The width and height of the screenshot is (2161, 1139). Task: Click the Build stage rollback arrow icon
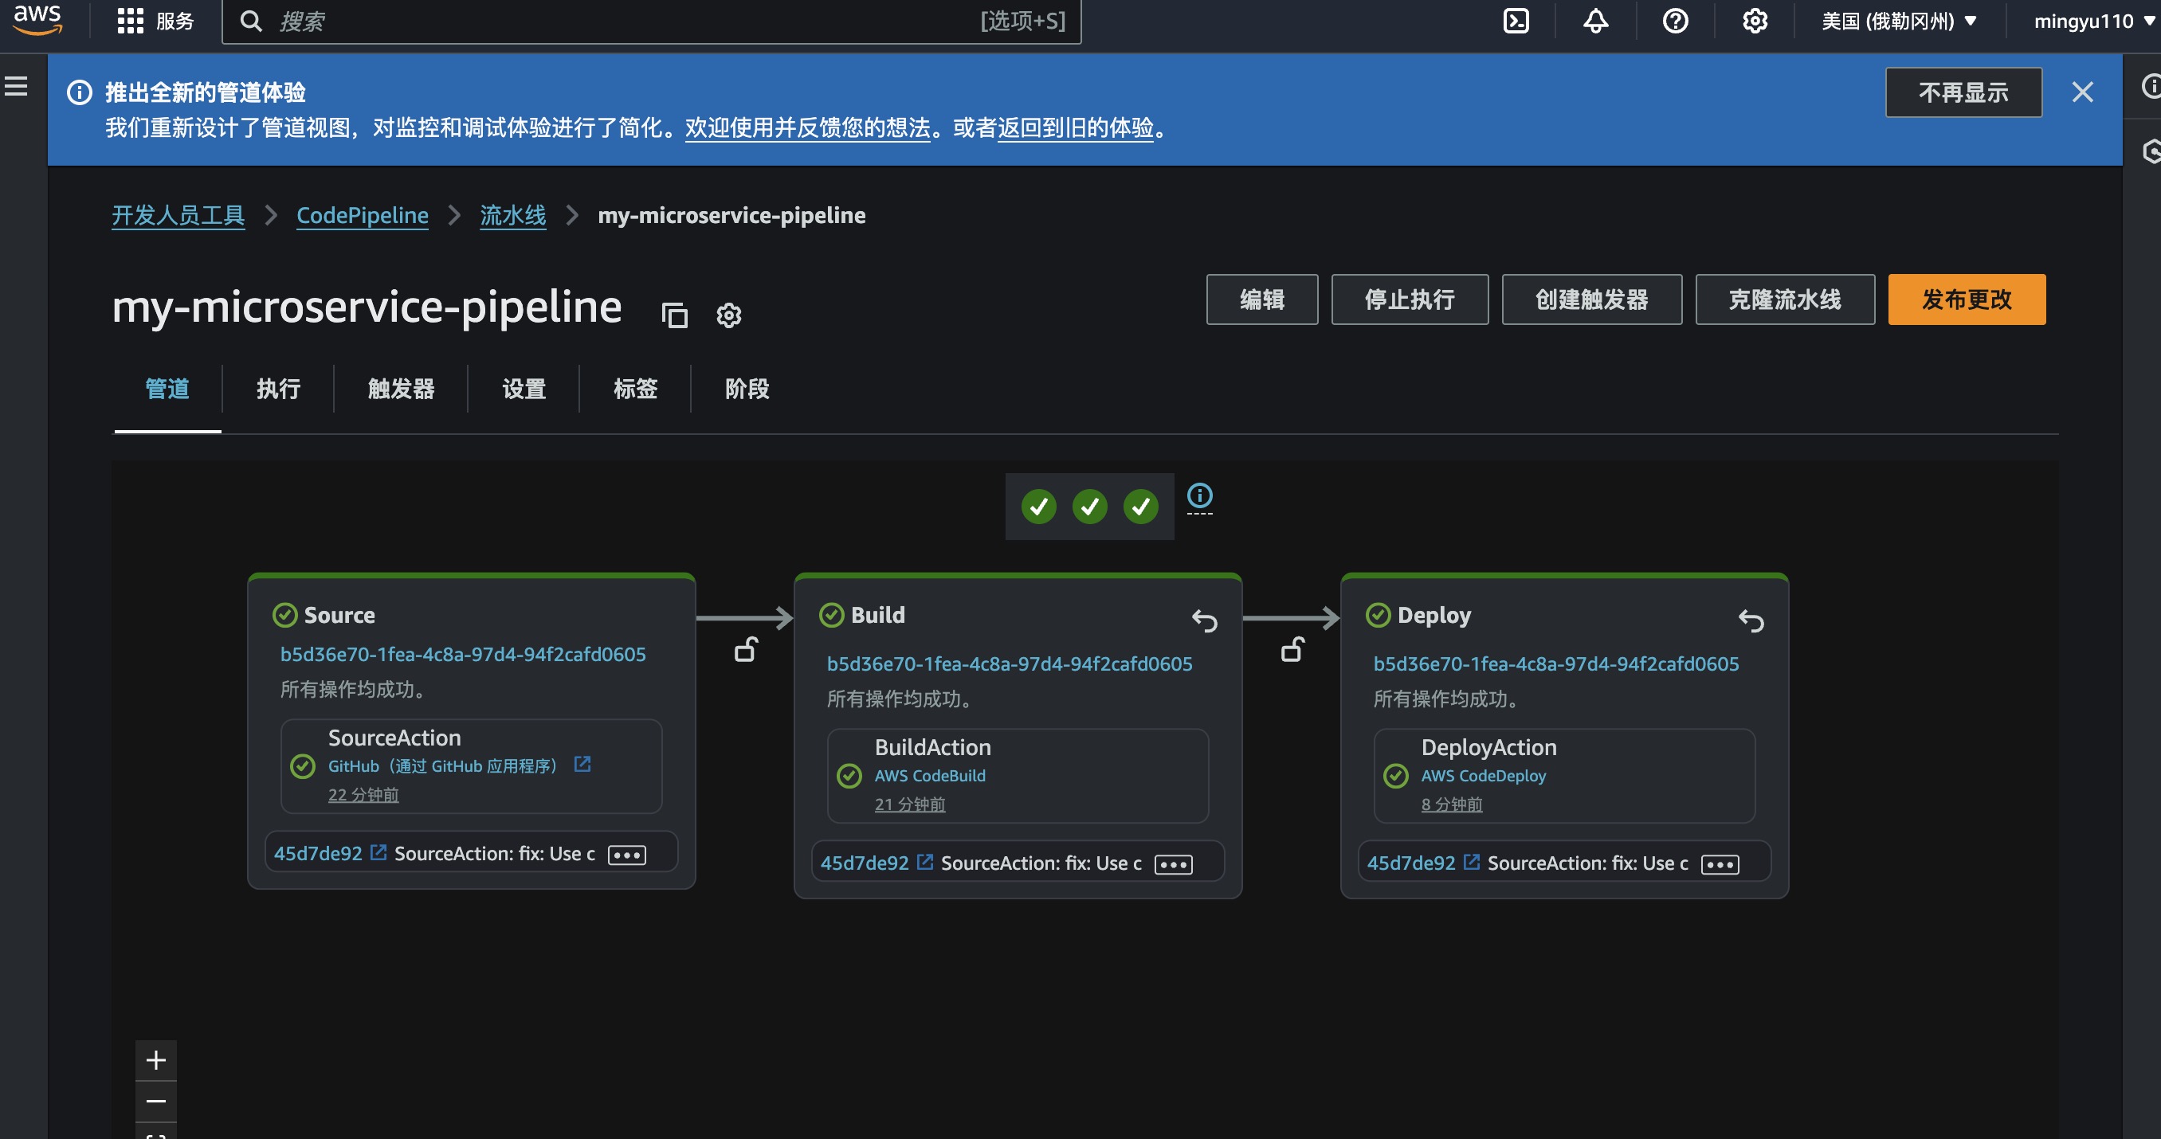click(1205, 620)
